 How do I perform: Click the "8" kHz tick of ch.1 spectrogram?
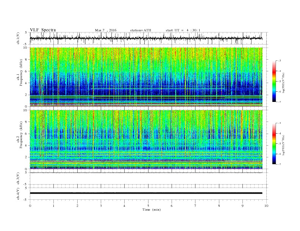point(26,60)
